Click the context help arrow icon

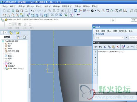[x=78, y=15]
